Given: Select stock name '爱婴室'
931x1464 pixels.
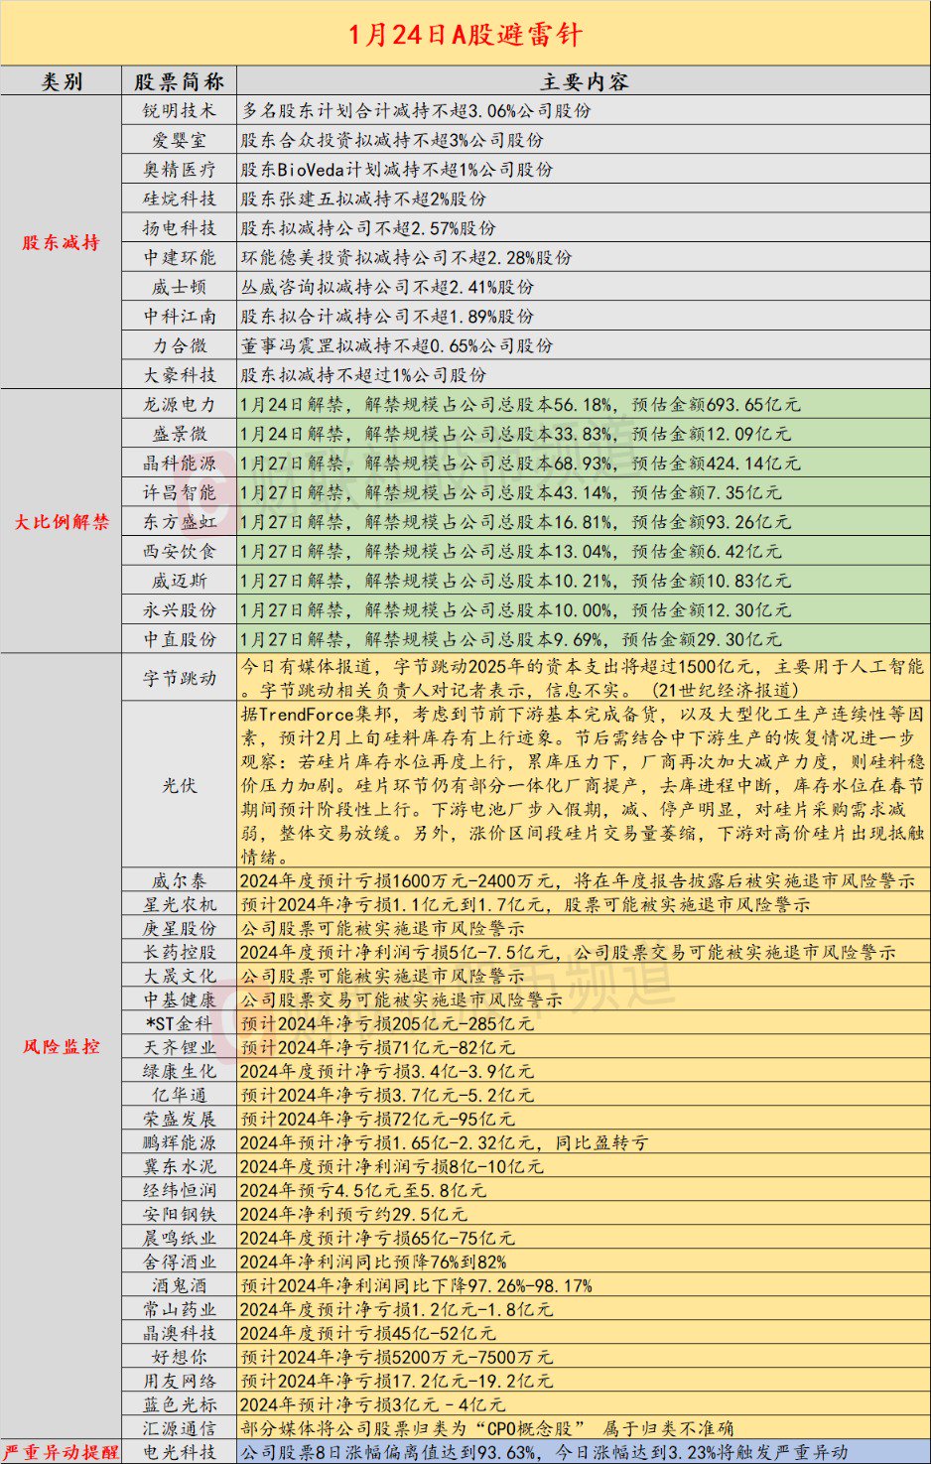Looking at the screenshot, I should click(x=180, y=140).
